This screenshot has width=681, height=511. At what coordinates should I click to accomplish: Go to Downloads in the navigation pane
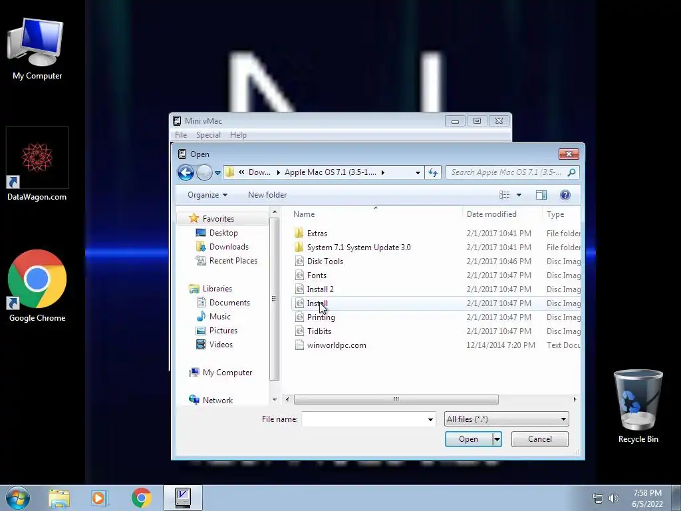(x=222, y=246)
